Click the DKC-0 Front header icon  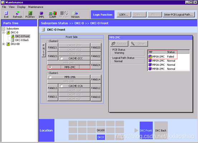(x=43, y=30)
